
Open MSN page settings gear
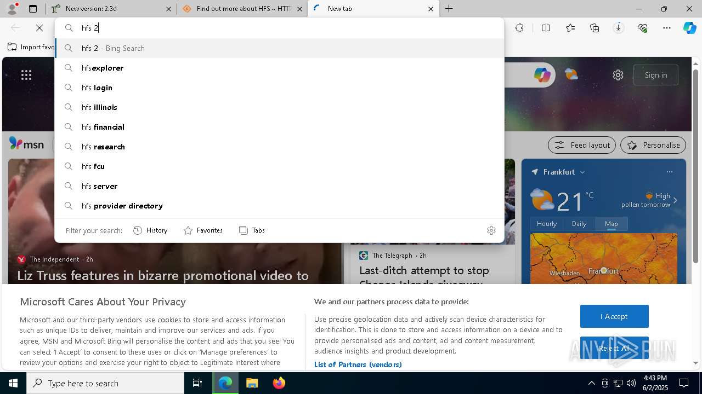click(618, 75)
